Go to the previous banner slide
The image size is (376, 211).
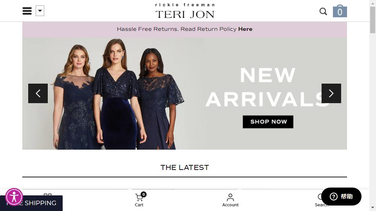click(x=38, y=93)
